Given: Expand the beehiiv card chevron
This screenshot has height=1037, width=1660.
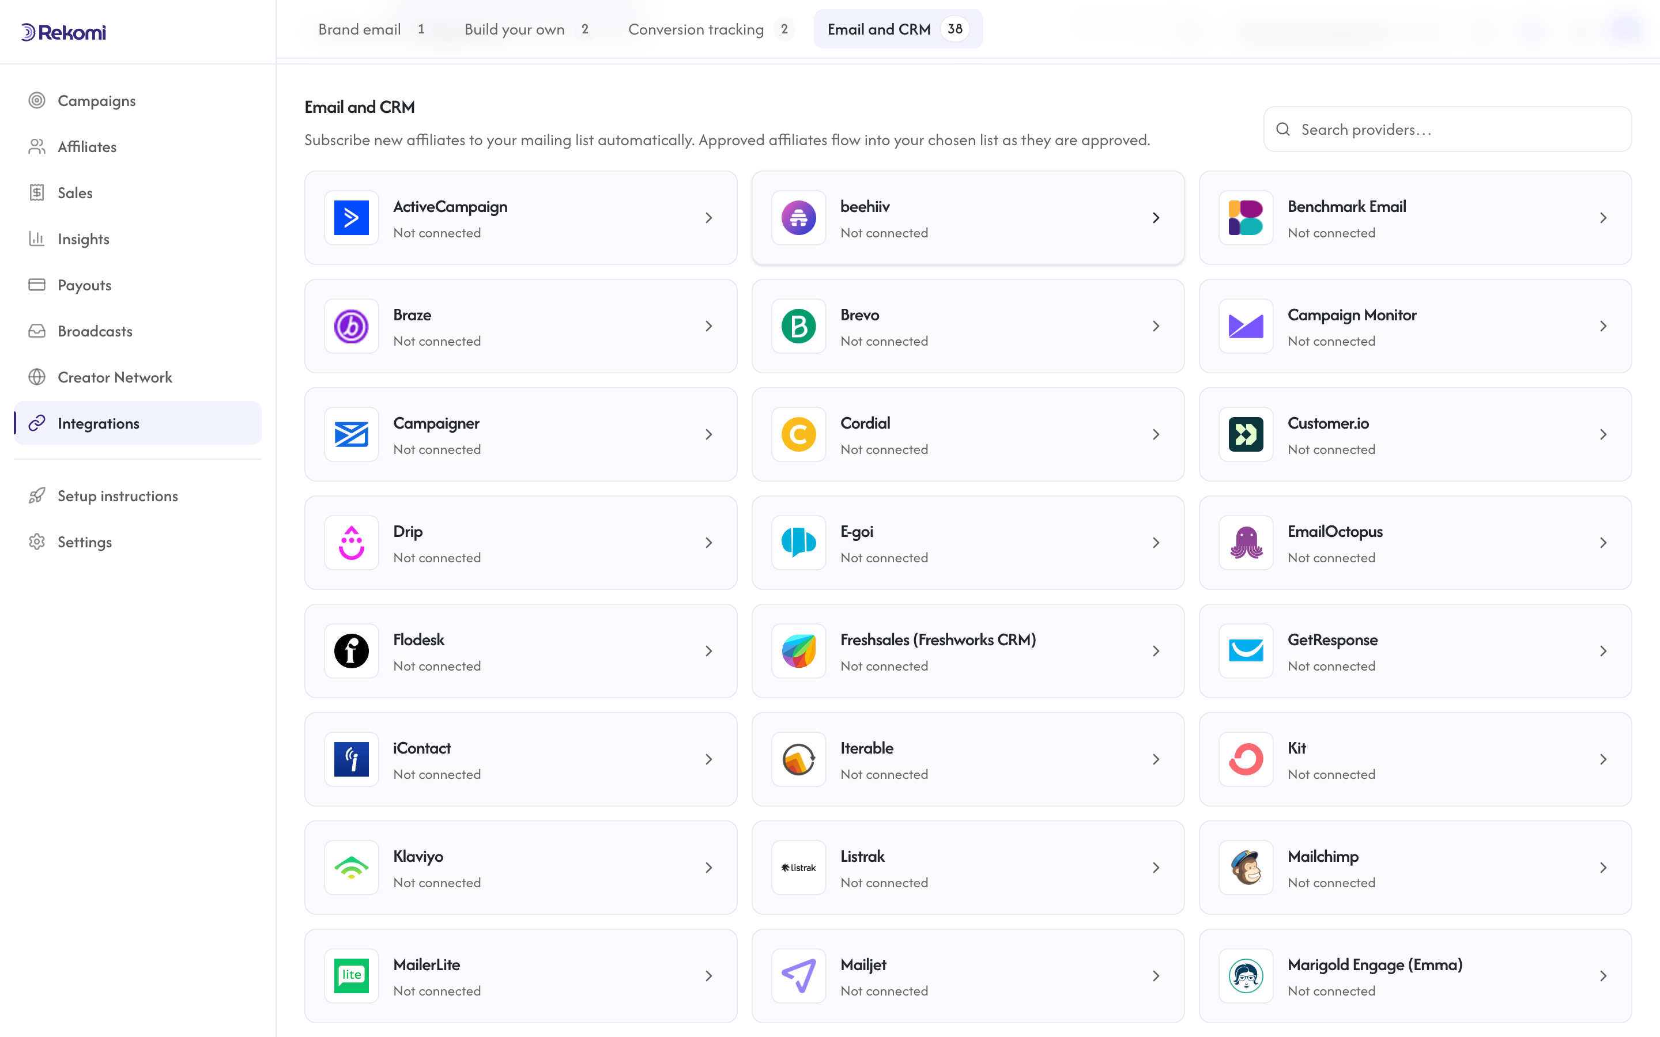Looking at the screenshot, I should 1156,217.
